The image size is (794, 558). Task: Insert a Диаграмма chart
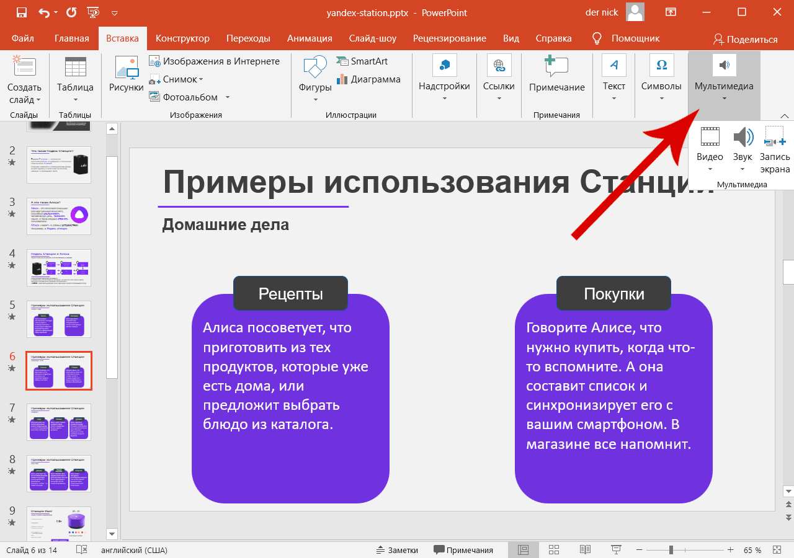point(368,79)
